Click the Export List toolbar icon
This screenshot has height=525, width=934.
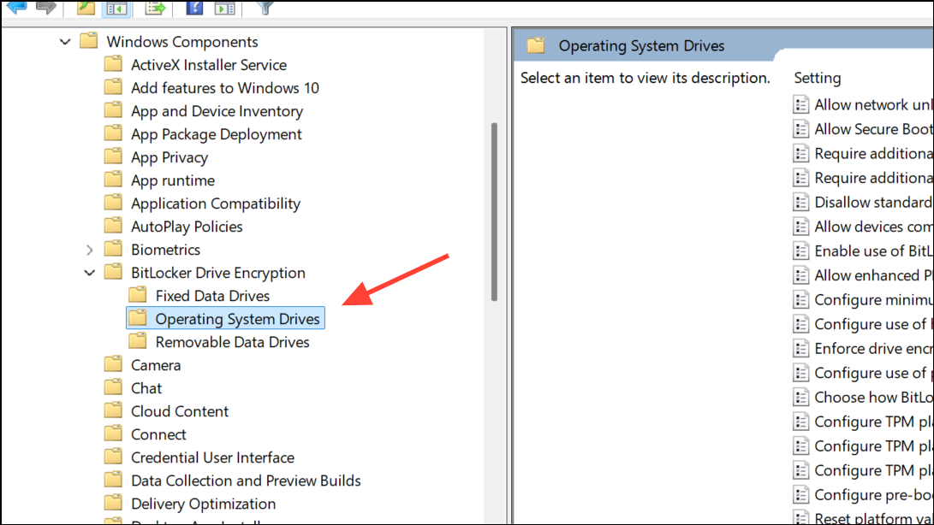point(155,8)
